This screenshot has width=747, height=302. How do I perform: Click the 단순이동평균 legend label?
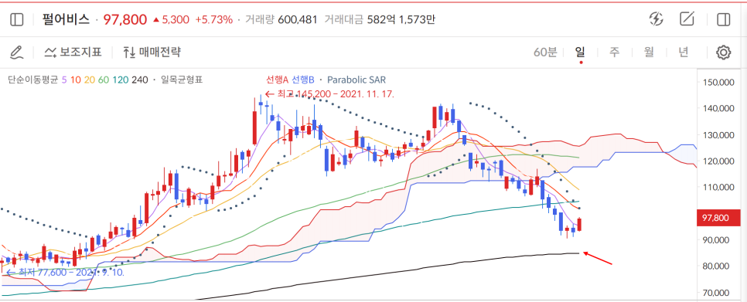[x=33, y=80]
